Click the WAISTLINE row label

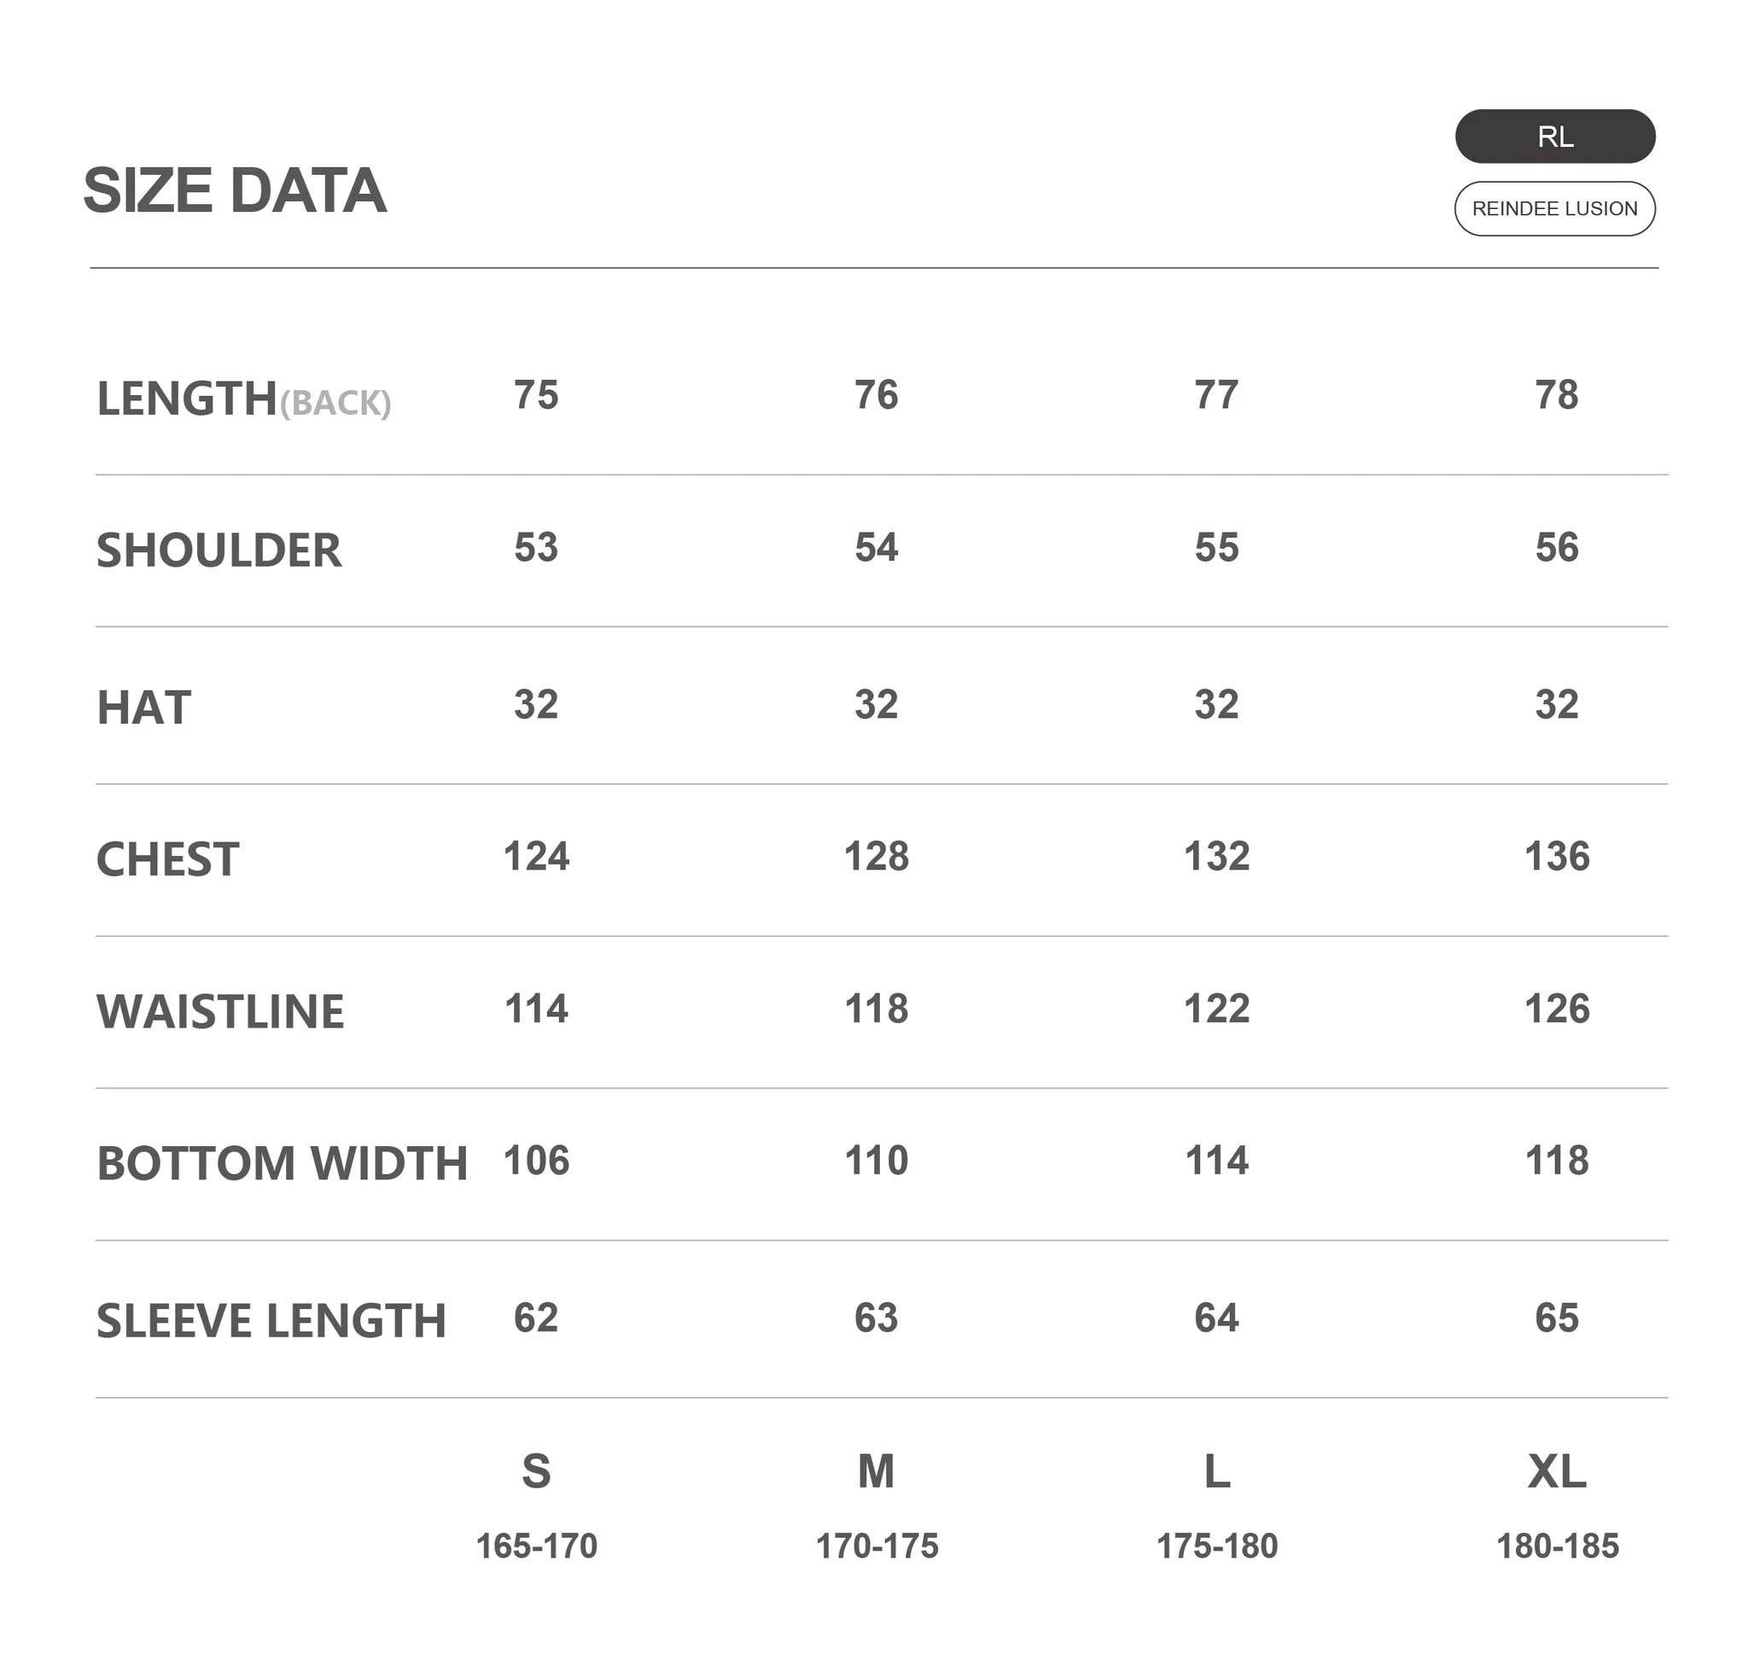219,1011
